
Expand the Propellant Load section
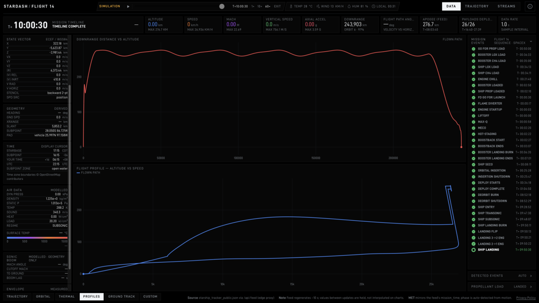point(502,287)
